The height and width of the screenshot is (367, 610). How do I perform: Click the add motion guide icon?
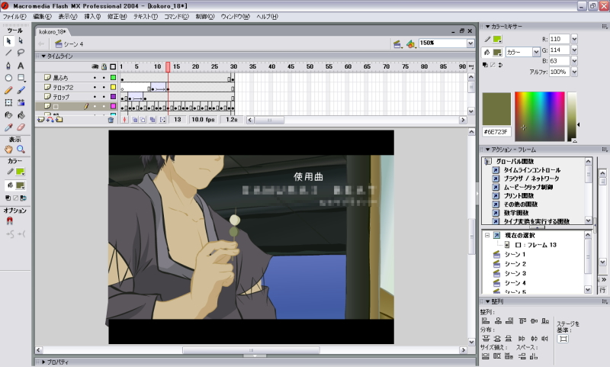pos(50,120)
